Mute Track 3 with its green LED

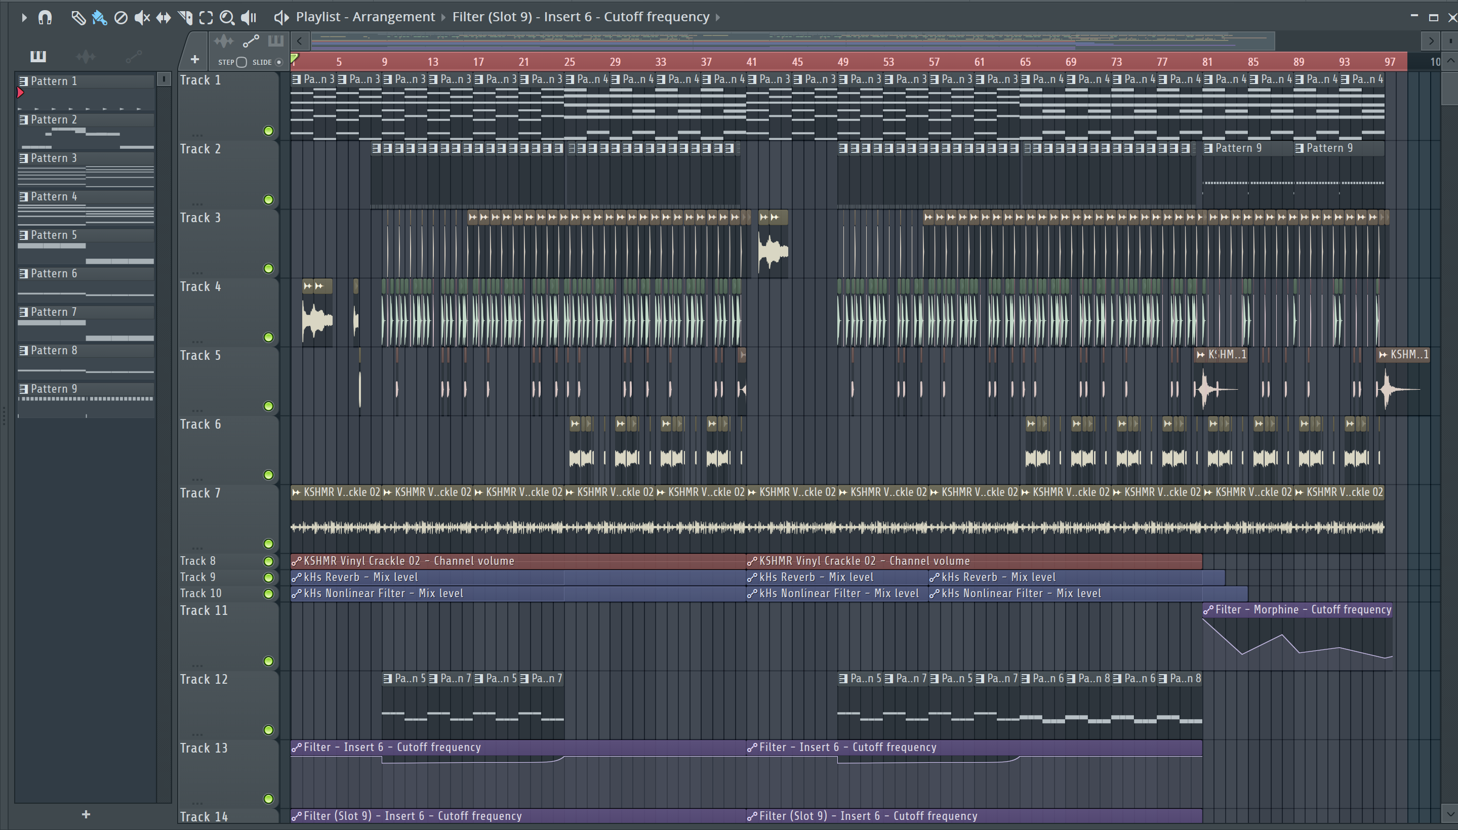coord(268,269)
